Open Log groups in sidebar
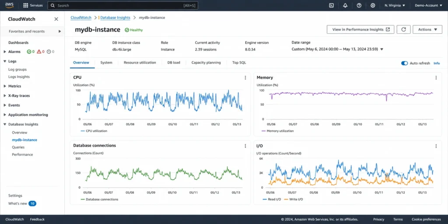The height and width of the screenshot is (224, 448). point(17,70)
